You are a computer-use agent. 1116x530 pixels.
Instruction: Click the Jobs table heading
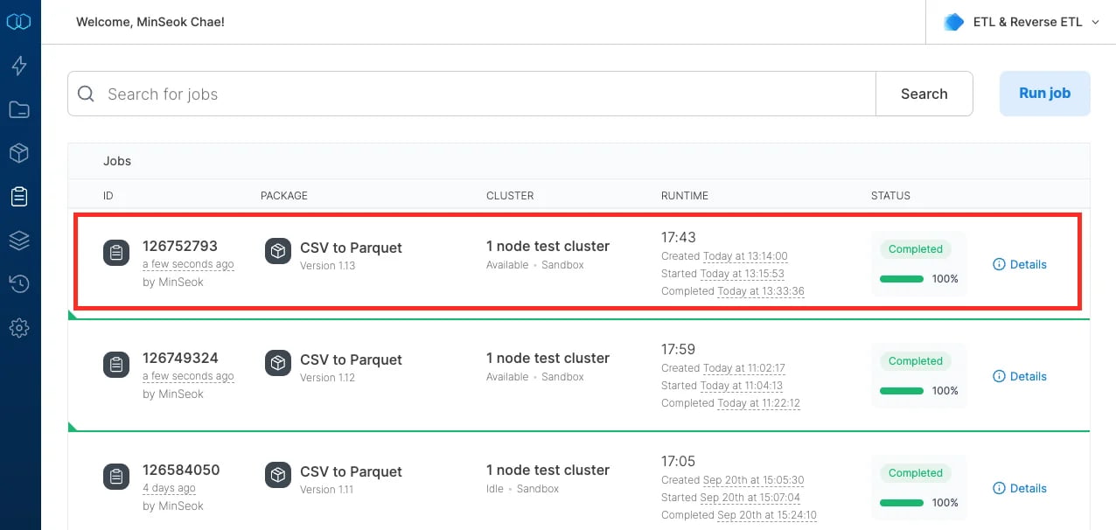tap(117, 161)
